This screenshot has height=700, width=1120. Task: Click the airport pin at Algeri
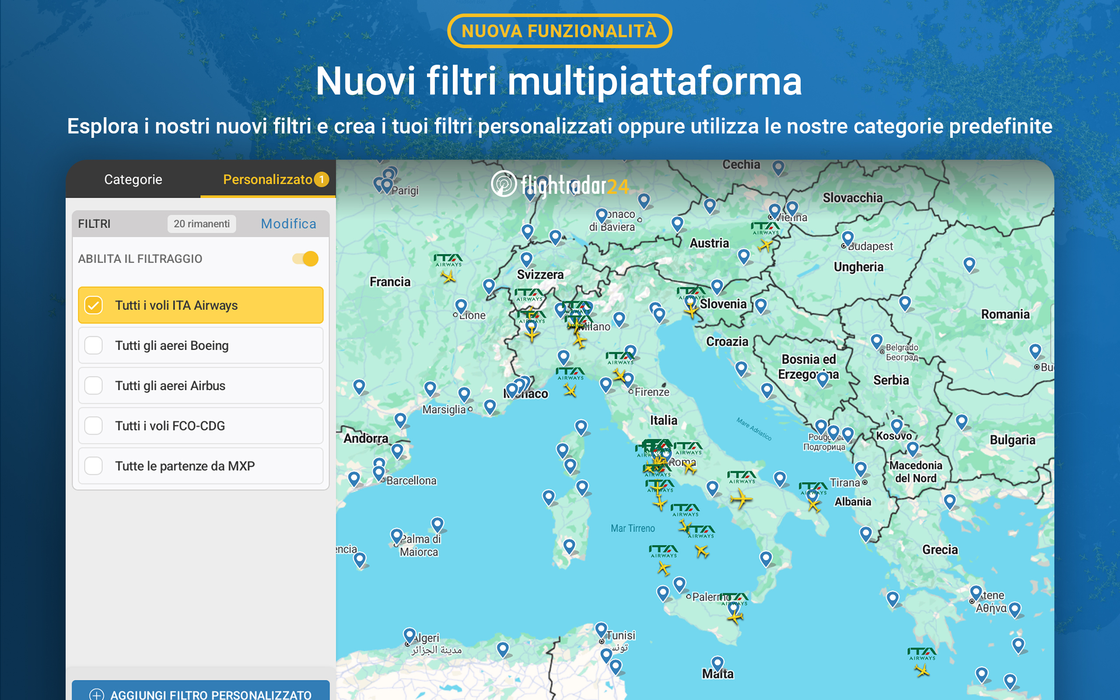[409, 636]
